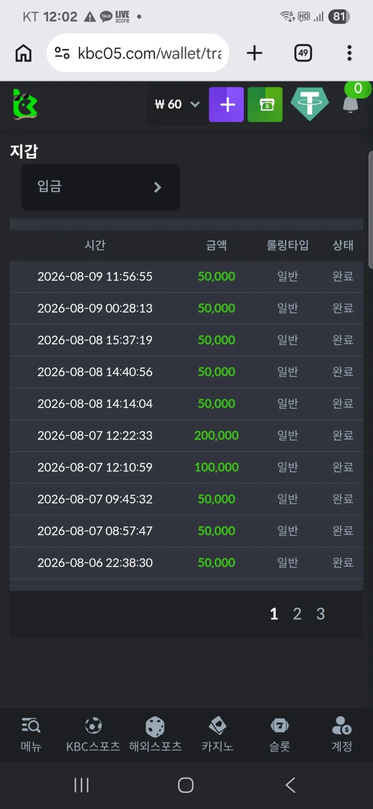This screenshot has width=373, height=809.
Task: Click the kbc05.com address bar
Action: point(138,53)
